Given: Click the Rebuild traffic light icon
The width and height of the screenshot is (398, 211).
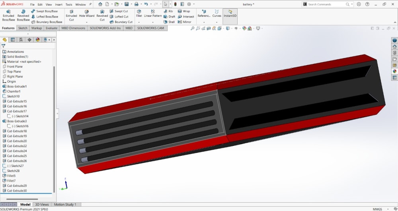Looking at the screenshot, I should [175, 4].
